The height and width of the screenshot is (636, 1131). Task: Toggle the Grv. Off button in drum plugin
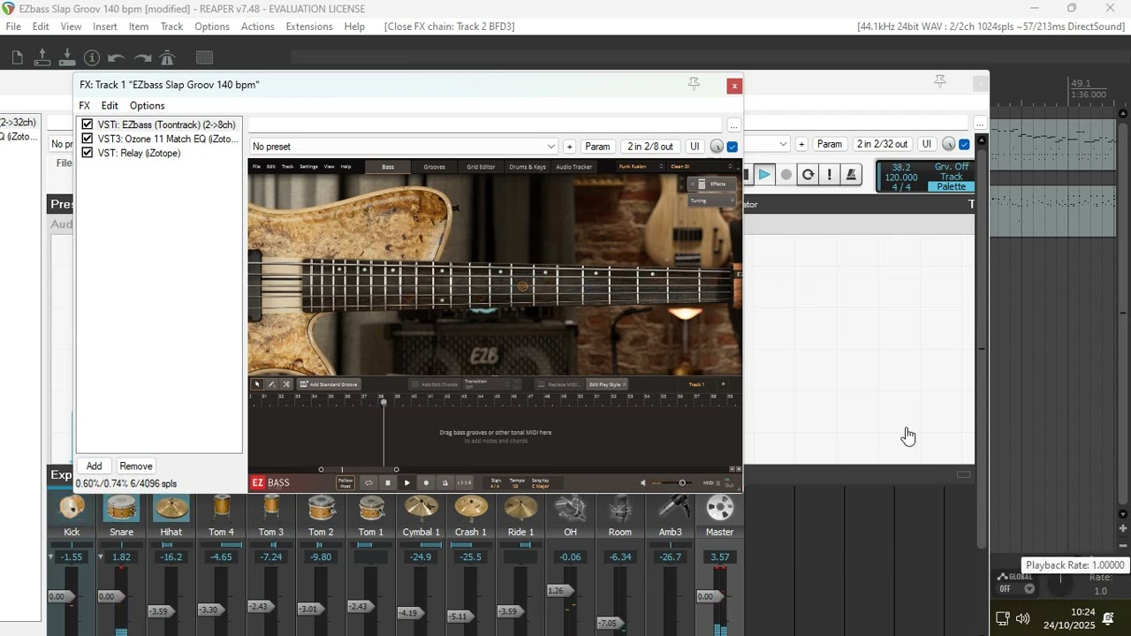click(x=952, y=167)
